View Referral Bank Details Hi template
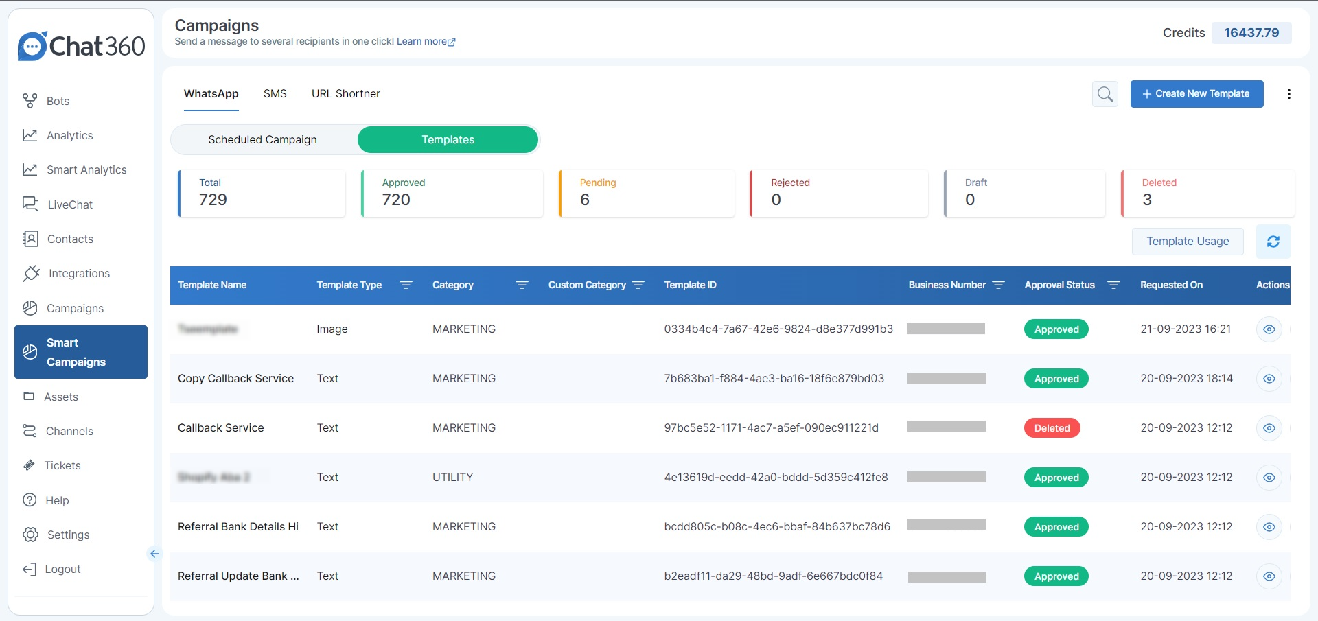The width and height of the screenshot is (1318, 621). [x=1269, y=527]
